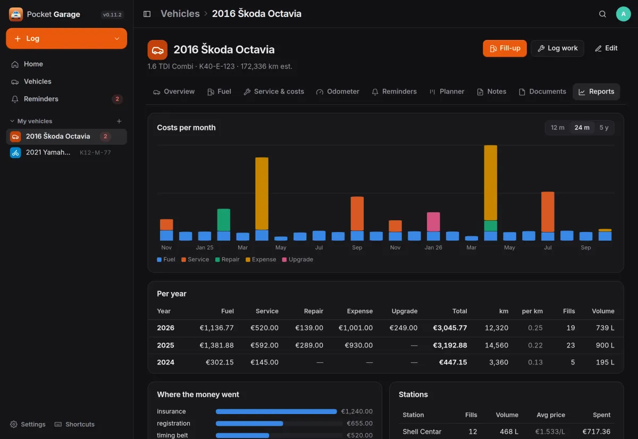The height and width of the screenshot is (439, 638).
Task: Click the Fill-up button
Action: [505, 48]
